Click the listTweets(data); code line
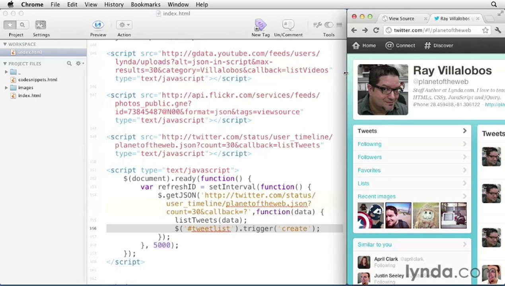Screen dimensions: 505x286 [x=211, y=220]
